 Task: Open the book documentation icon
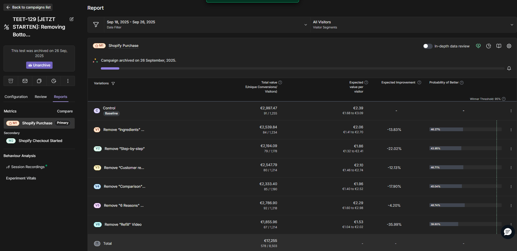499,46
